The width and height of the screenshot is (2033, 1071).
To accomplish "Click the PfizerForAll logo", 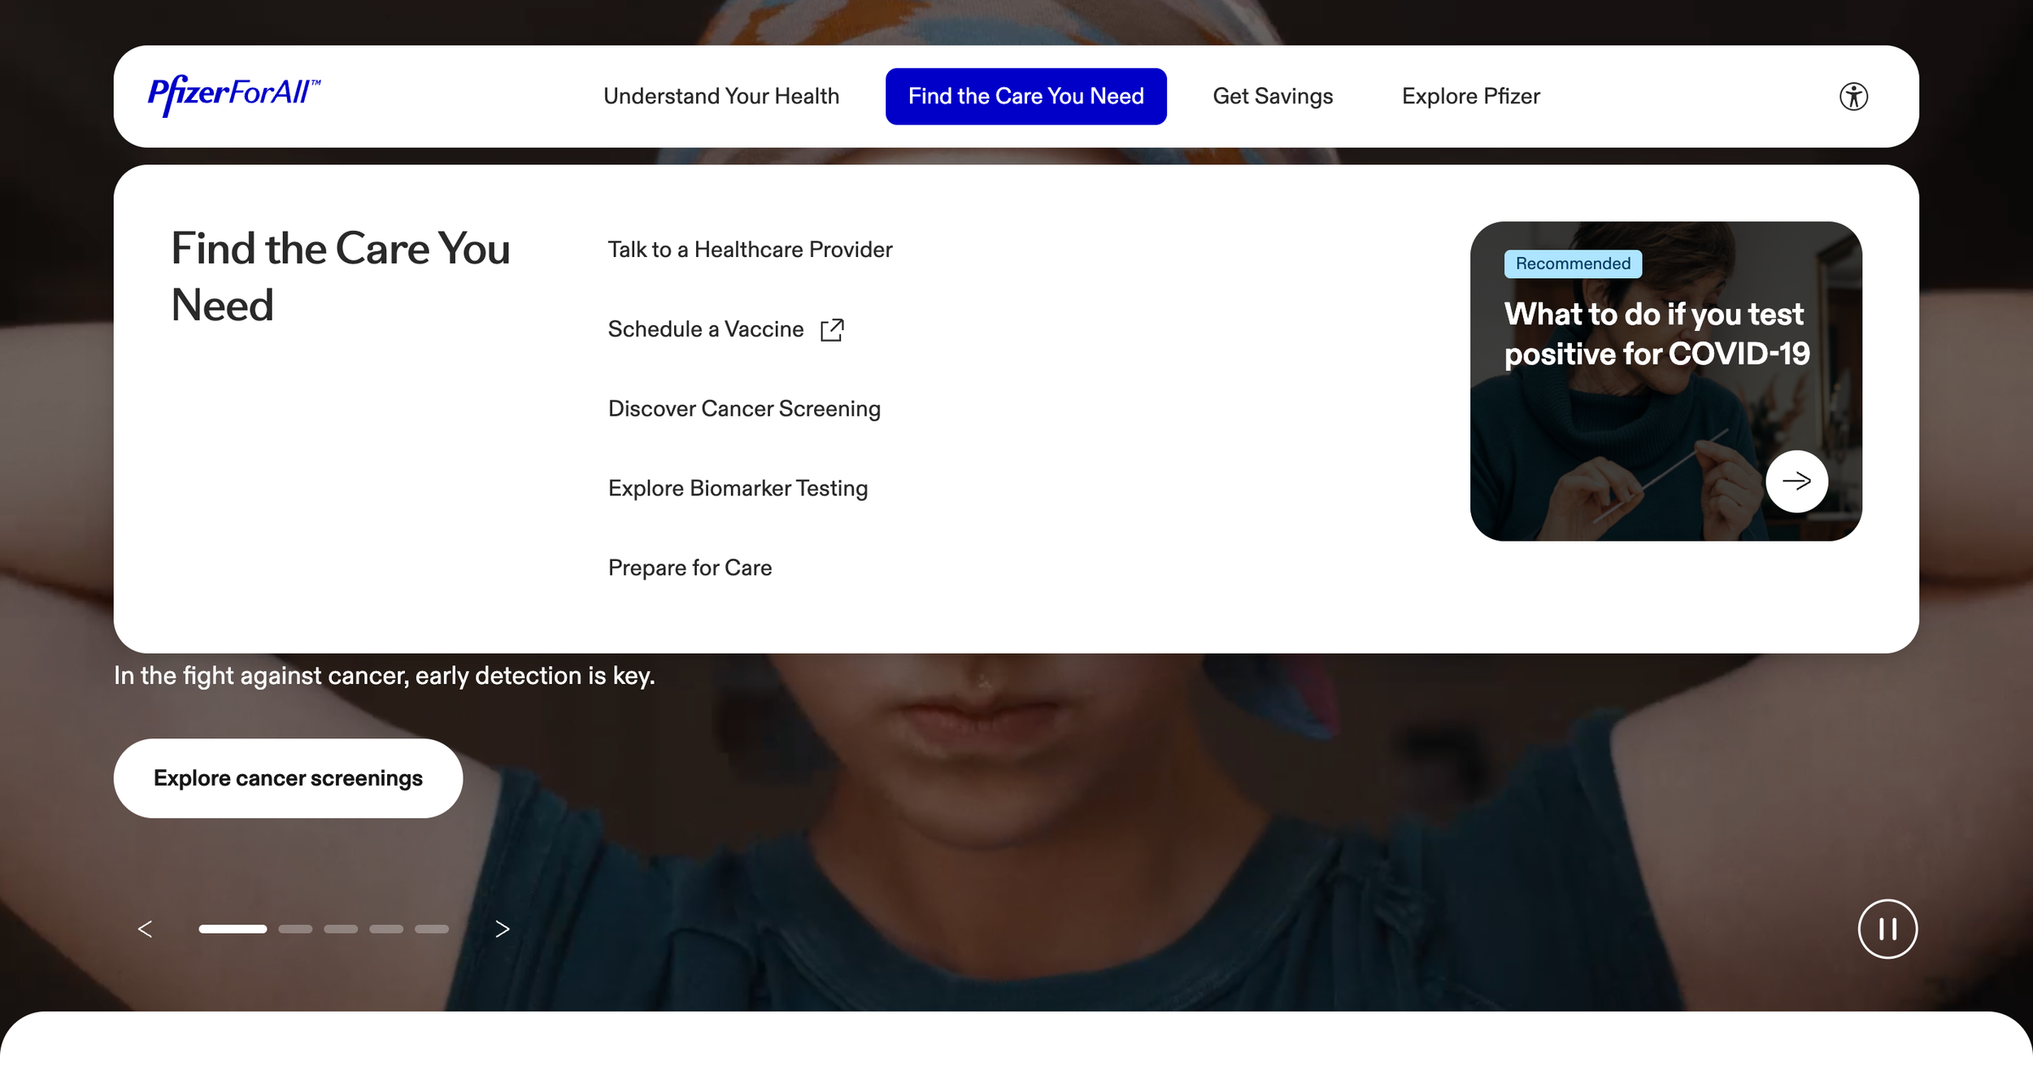I will (234, 95).
